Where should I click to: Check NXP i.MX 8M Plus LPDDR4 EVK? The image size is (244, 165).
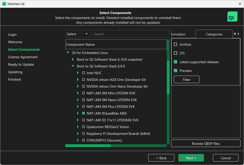pyautogui.click(x=84, y=107)
